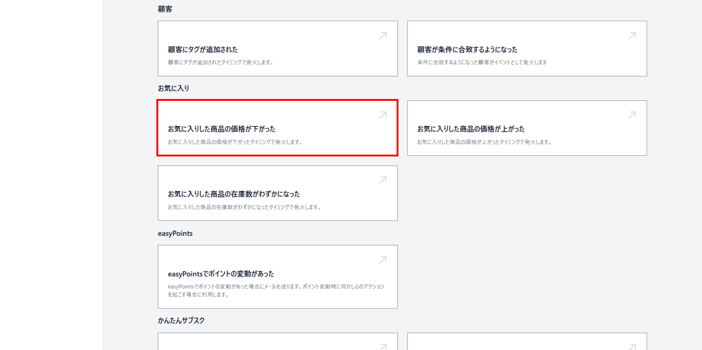Click the easyPoints card description about sending mail
This screenshot has width=702, height=350.
point(276,290)
